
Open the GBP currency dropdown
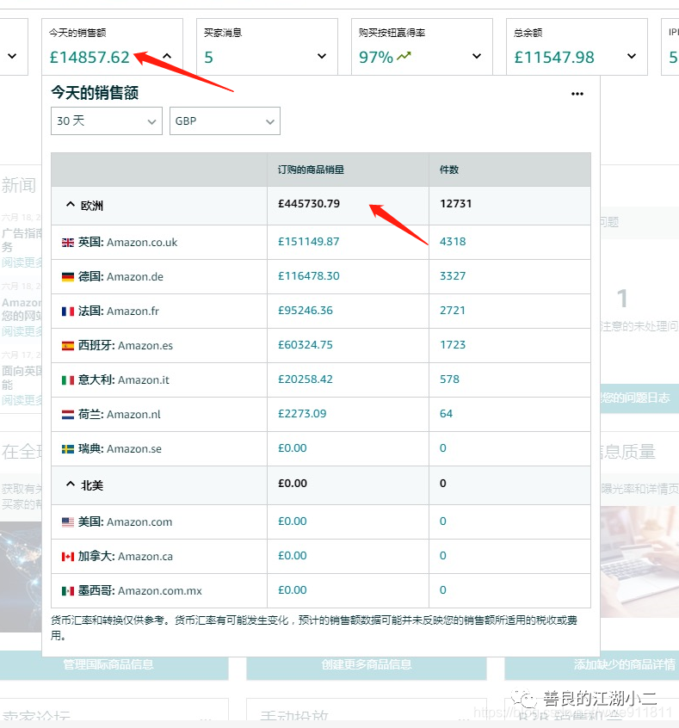pos(225,121)
